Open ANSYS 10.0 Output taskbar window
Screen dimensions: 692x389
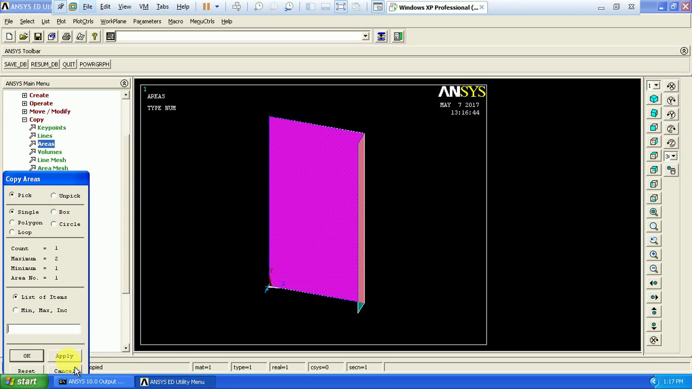point(92,381)
